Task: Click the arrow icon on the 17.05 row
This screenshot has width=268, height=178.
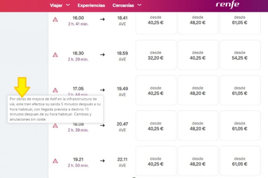Action: (x=102, y=90)
